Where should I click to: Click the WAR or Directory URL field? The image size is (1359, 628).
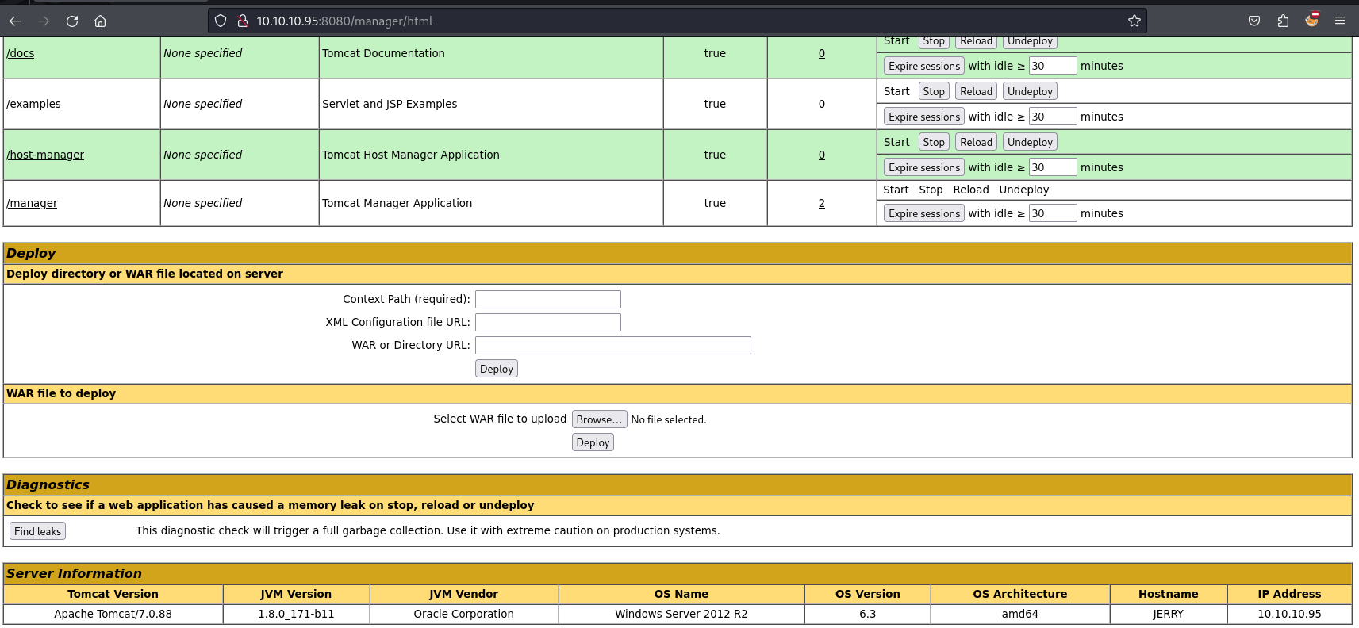pyautogui.click(x=613, y=345)
